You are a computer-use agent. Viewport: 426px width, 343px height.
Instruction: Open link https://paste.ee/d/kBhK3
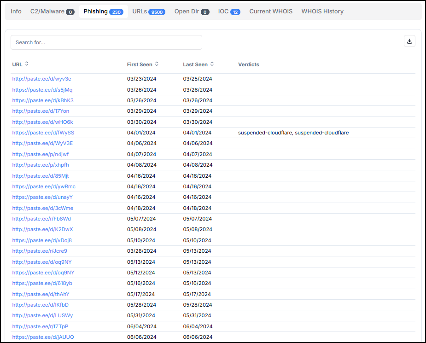point(43,100)
